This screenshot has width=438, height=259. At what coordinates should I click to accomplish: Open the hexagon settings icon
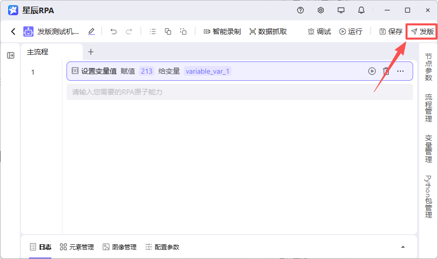pos(321,10)
